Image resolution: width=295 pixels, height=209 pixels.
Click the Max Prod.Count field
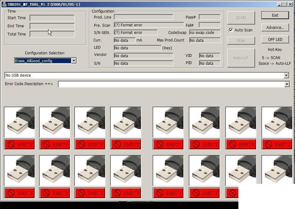point(205,40)
